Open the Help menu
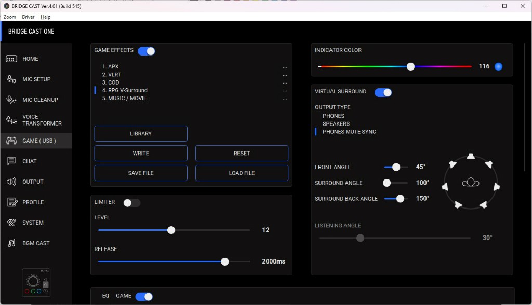The image size is (532, 305). [x=46, y=17]
